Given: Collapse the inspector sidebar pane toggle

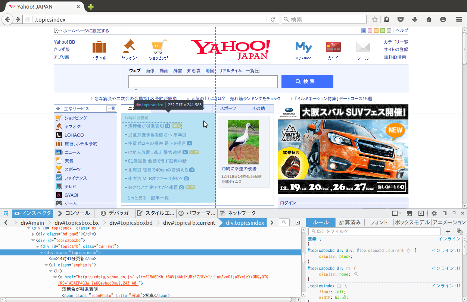Looking at the screenshot, I should coord(298,223).
